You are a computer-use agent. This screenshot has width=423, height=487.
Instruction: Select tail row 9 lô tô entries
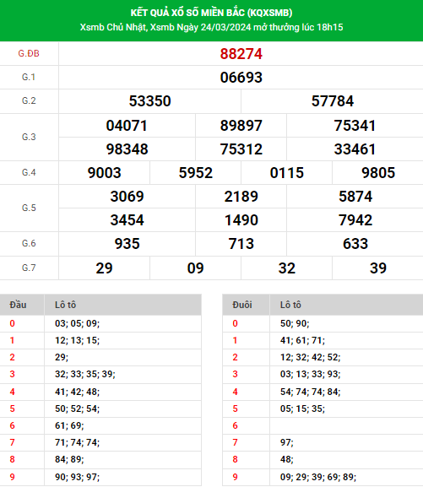coord(318,477)
